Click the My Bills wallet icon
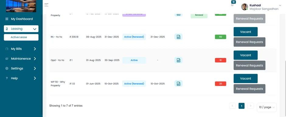 (7, 49)
